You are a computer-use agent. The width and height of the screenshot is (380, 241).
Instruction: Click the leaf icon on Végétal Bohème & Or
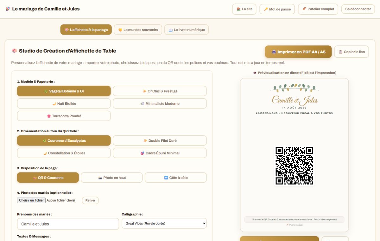[x=46, y=91]
